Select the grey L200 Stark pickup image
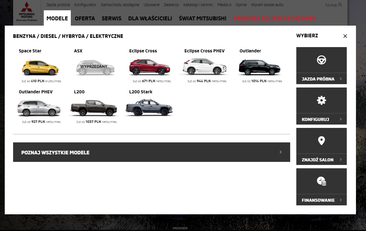366x231 pixels. [149, 108]
